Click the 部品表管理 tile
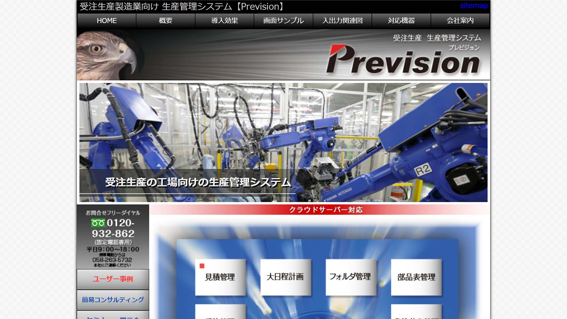567x319 pixels. point(416,277)
